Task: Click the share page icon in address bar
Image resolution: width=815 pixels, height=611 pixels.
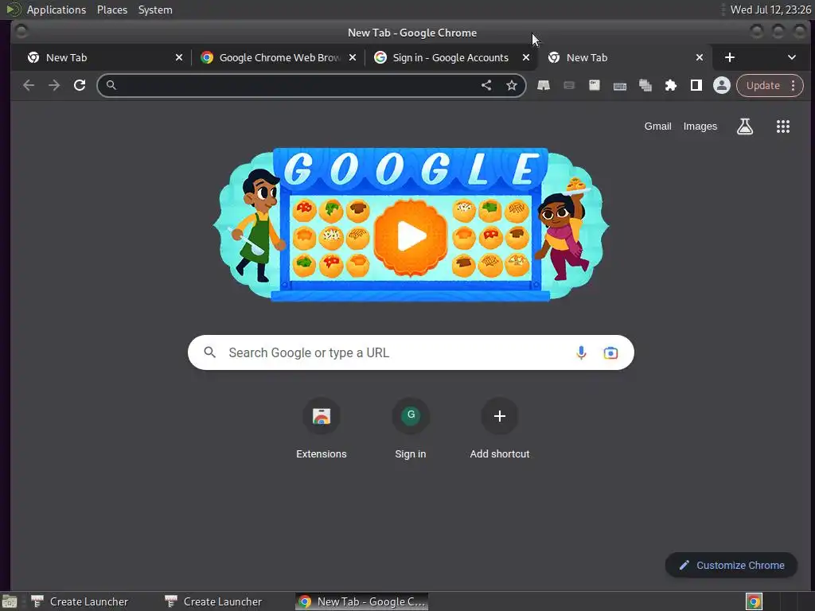Action: [486, 85]
